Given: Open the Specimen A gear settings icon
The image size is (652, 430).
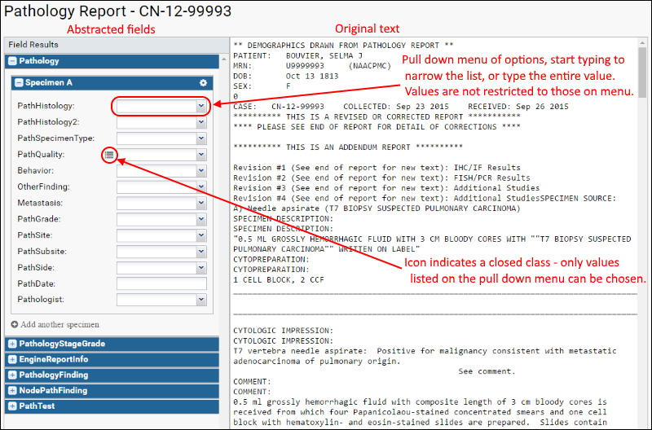Looking at the screenshot, I should pyautogui.click(x=203, y=83).
